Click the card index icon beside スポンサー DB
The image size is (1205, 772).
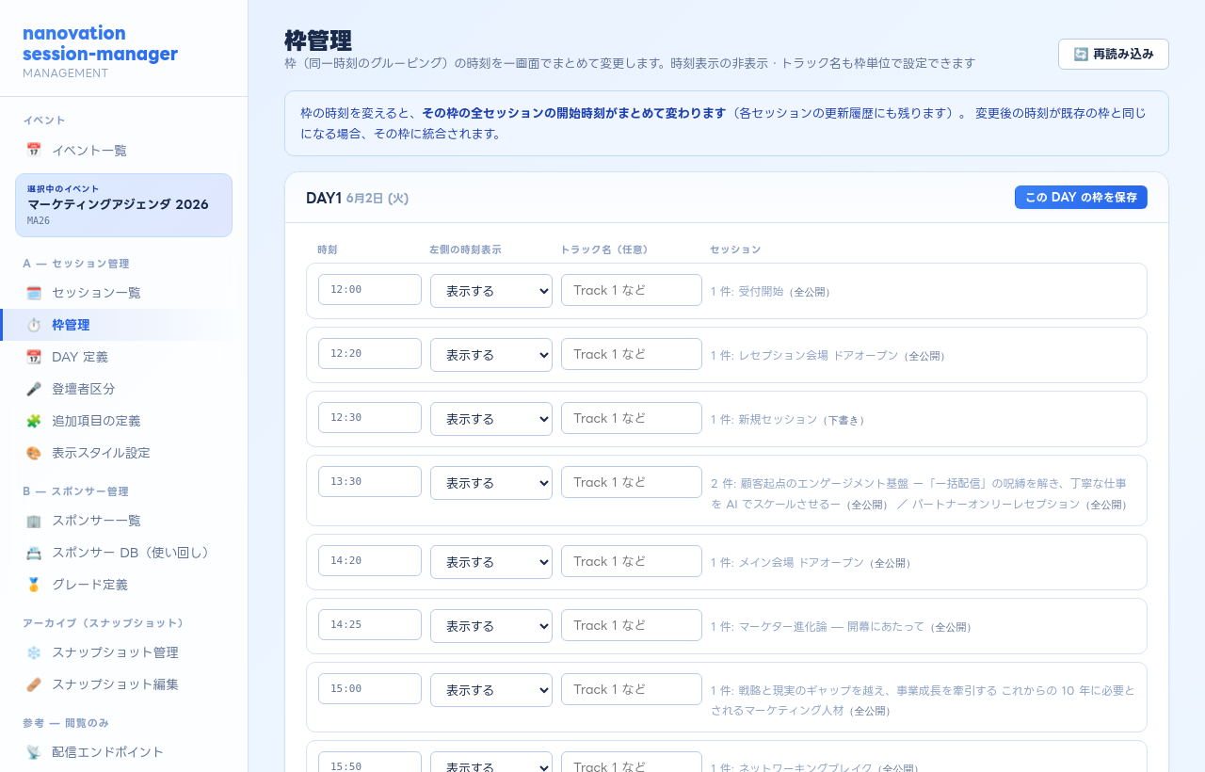tap(34, 553)
